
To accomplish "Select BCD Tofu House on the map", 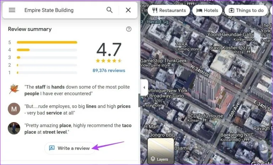I will [205, 118].
